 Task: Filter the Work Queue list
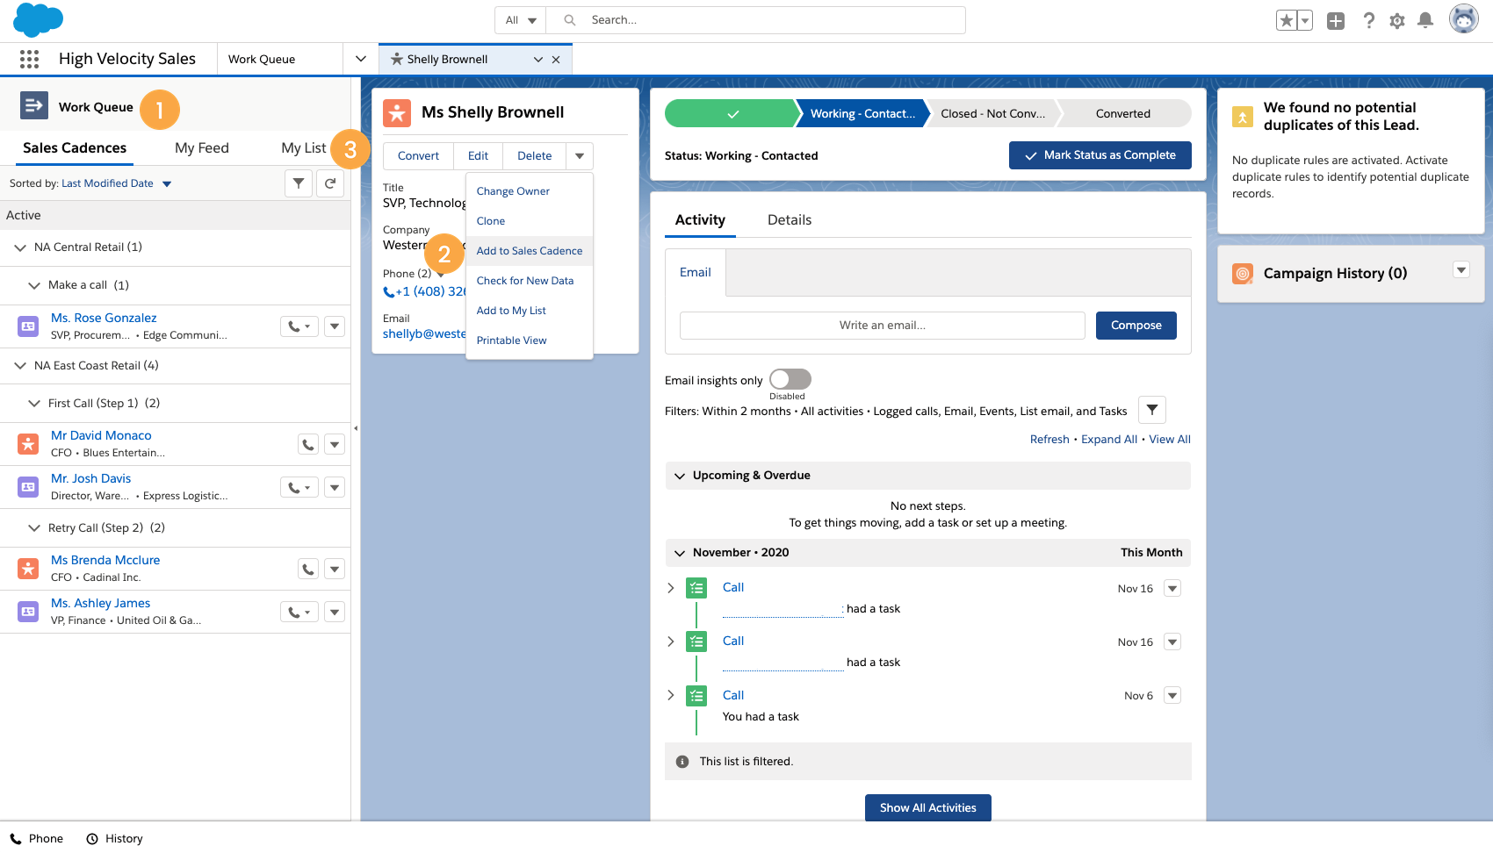coord(299,183)
